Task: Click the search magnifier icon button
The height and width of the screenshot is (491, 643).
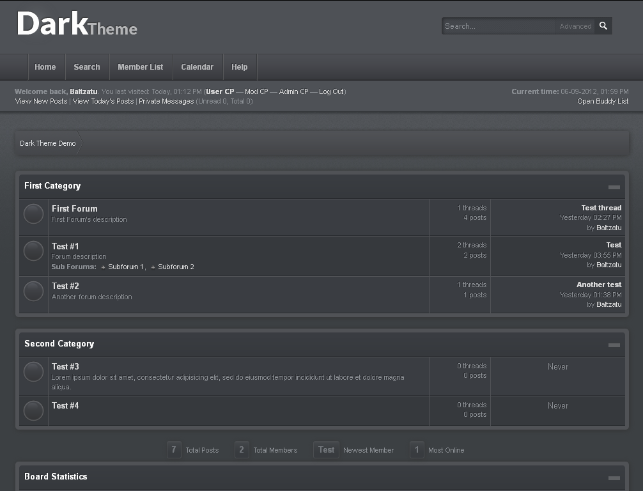Action: (x=603, y=26)
